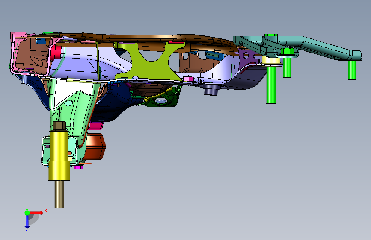Select the red cylinder inside the pink frame section

pos(56,53)
